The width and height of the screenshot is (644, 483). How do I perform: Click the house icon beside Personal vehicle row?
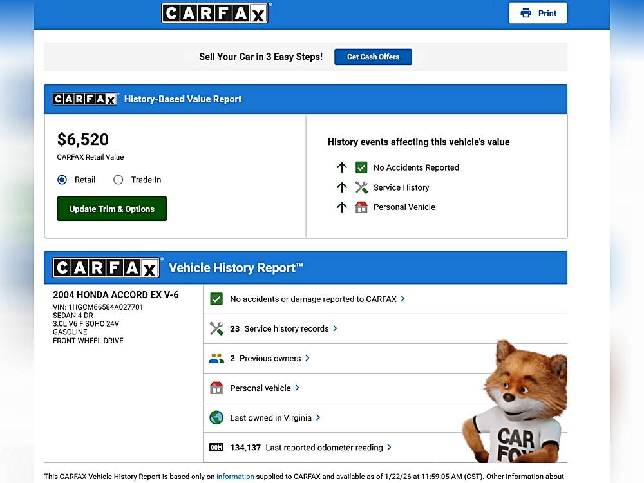coord(216,388)
